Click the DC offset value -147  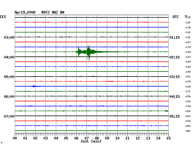[188, 57]
